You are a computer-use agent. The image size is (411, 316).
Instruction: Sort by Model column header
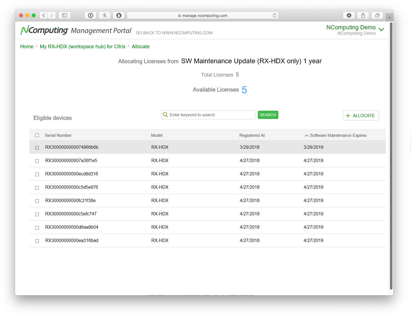click(x=157, y=135)
